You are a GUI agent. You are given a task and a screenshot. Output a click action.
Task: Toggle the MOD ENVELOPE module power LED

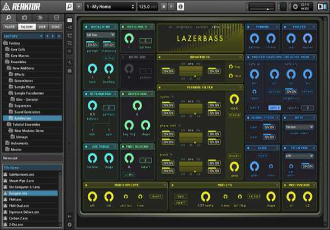[x=86, y=185]
